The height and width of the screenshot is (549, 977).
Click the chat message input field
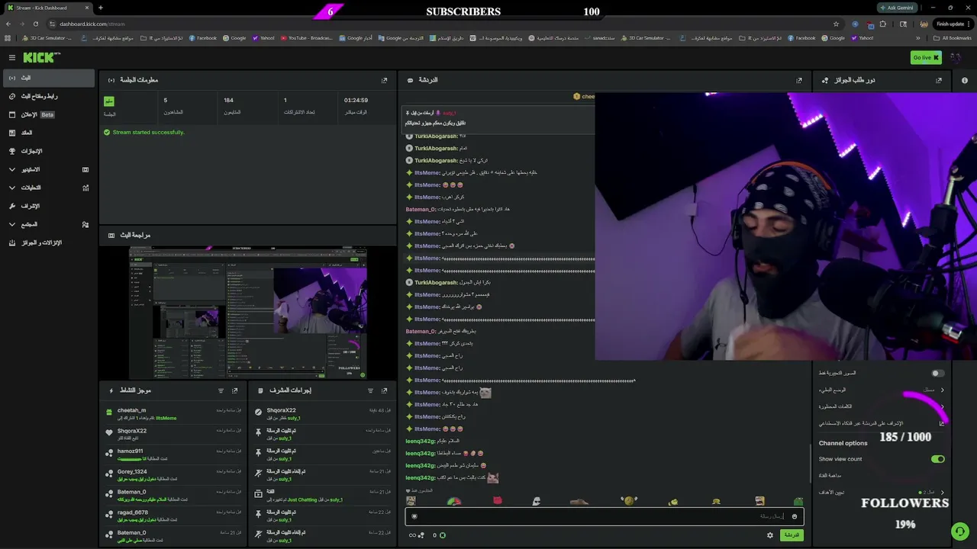pyautogui.click(x=605, y=516)
